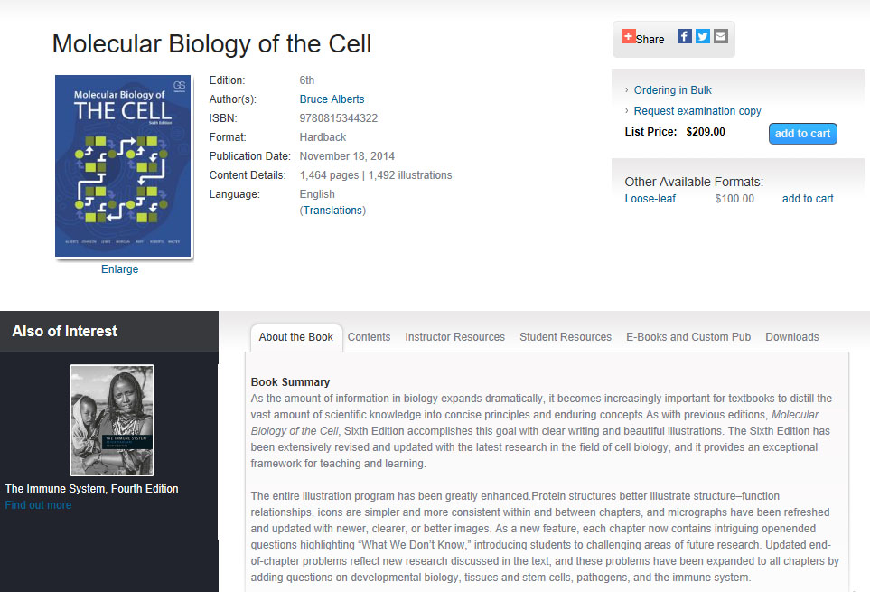
Task: Open The Immune System cover thumbnail
Action: pyautogui.click(x=112, y=419)
